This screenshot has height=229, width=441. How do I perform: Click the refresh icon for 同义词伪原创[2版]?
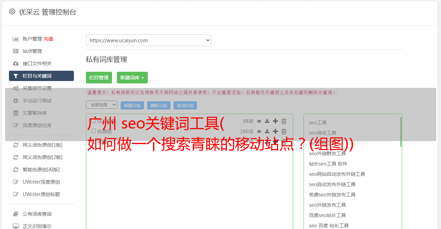(x=15, y=157)
